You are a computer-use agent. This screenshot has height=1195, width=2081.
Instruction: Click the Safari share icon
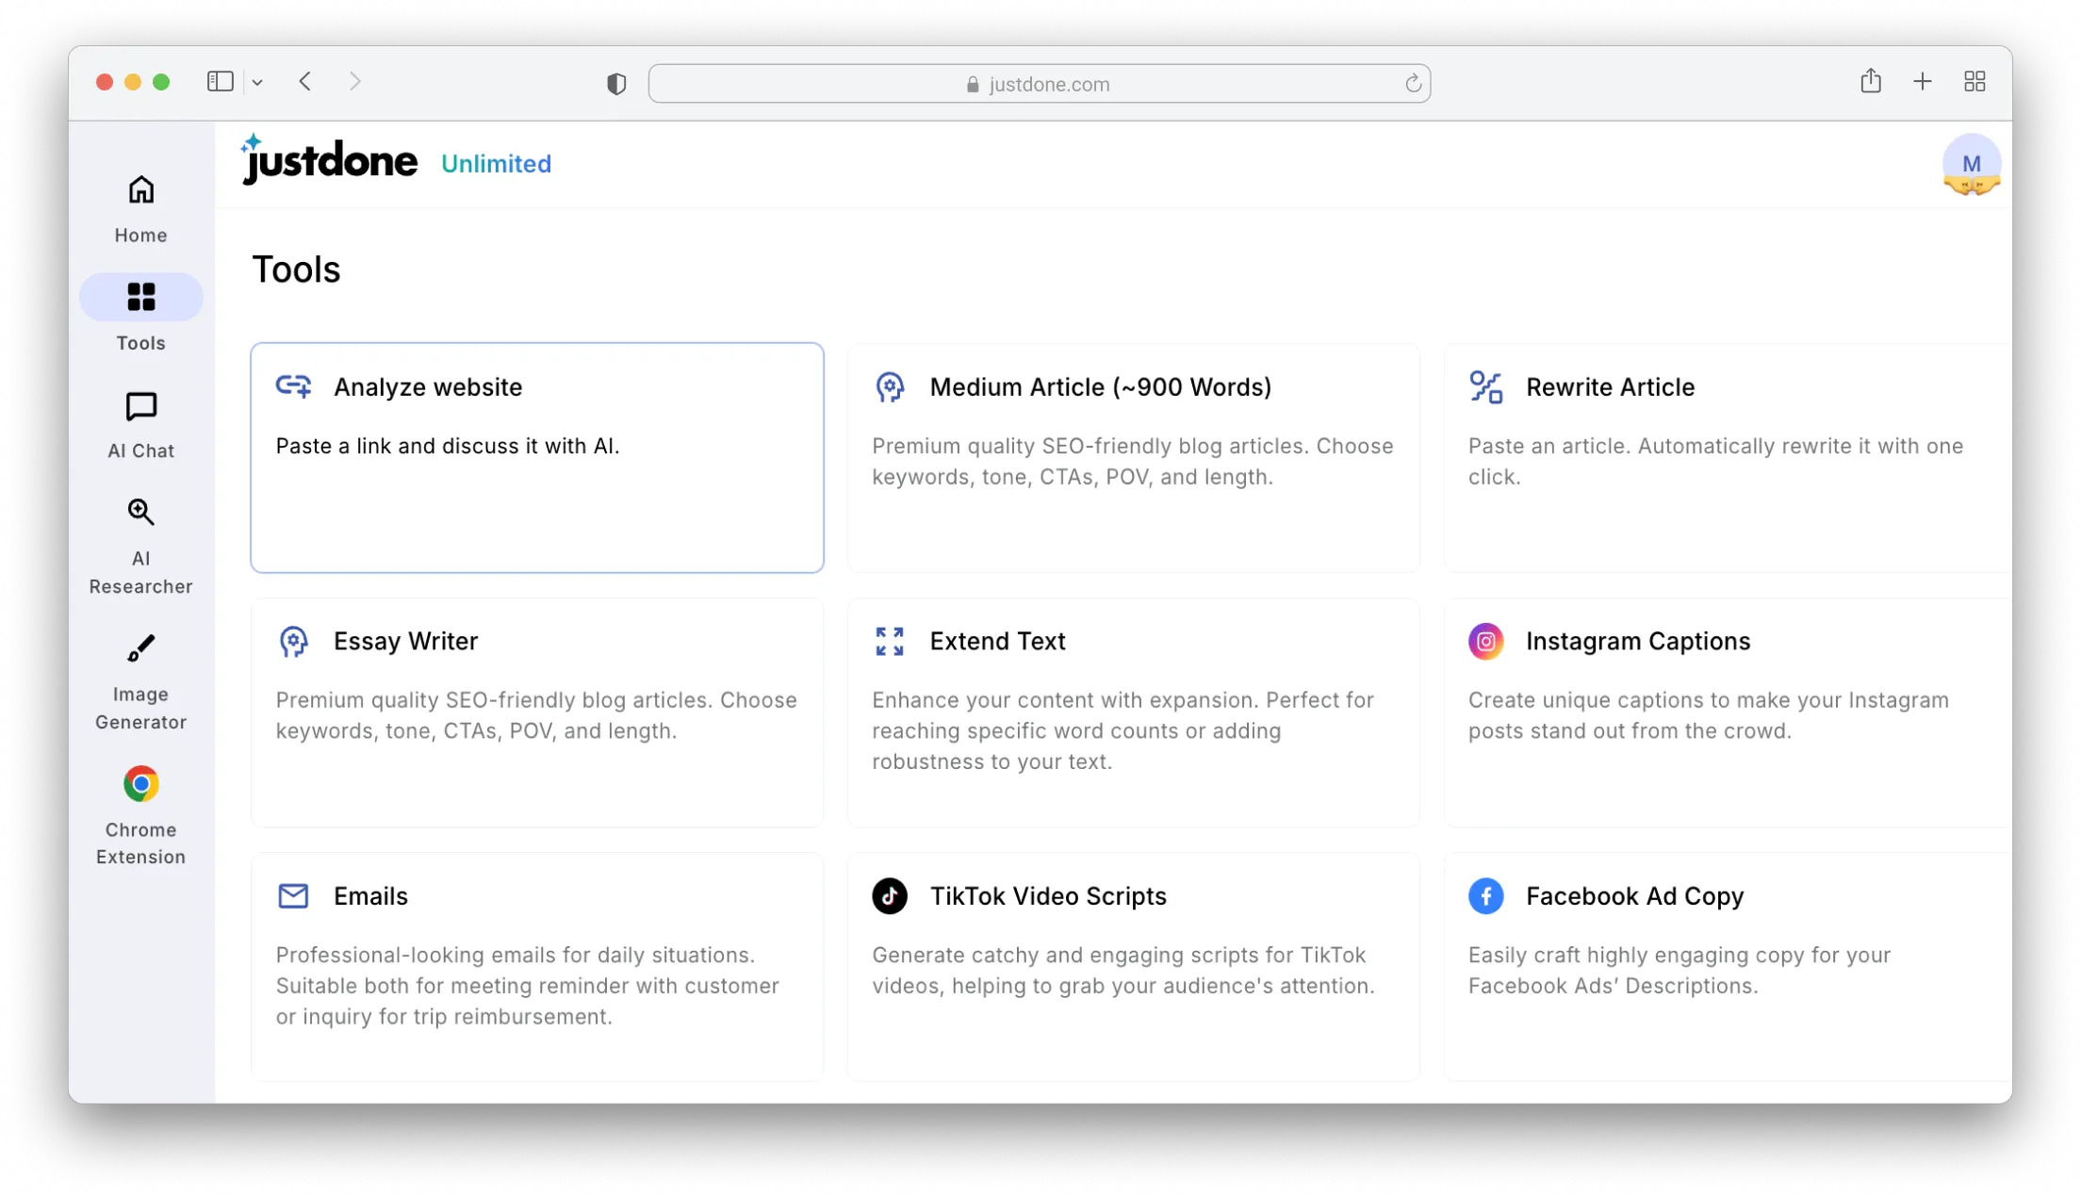1871,82
